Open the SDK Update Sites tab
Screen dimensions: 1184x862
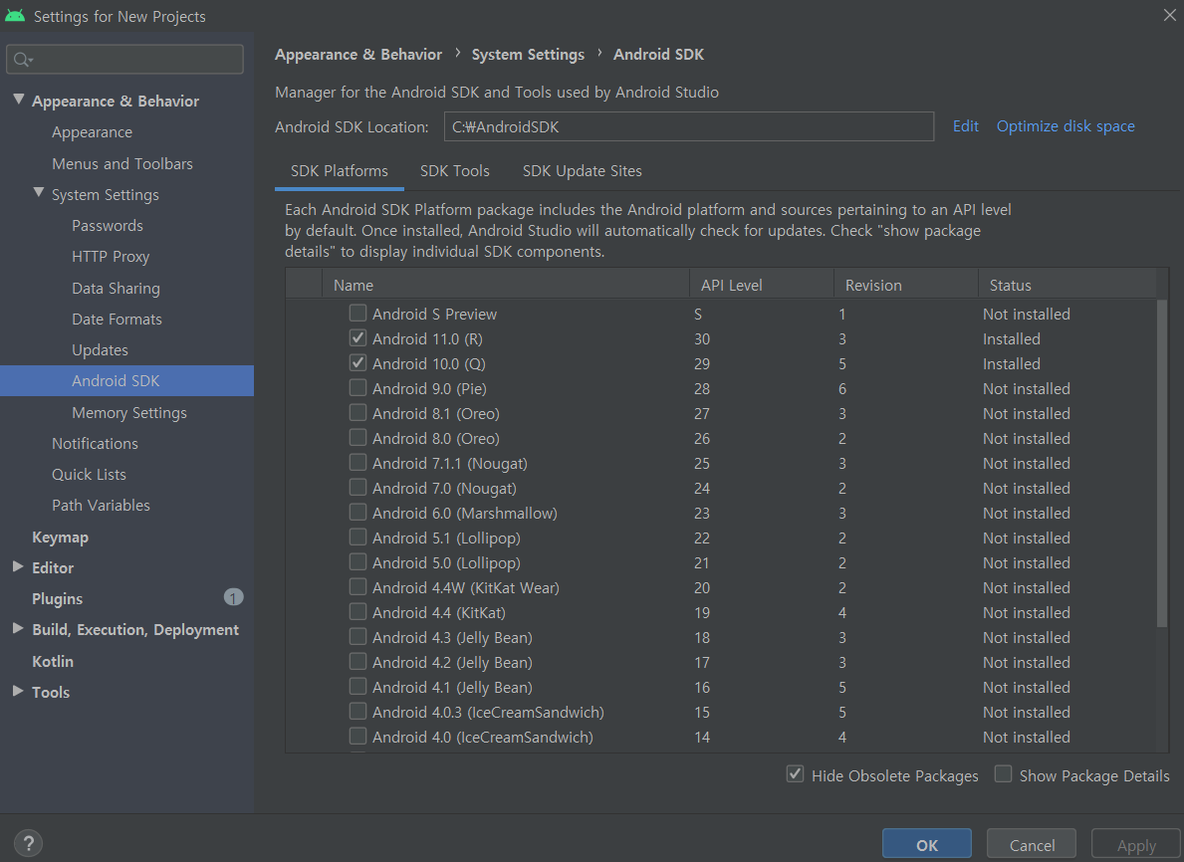(x=583, y=171)
